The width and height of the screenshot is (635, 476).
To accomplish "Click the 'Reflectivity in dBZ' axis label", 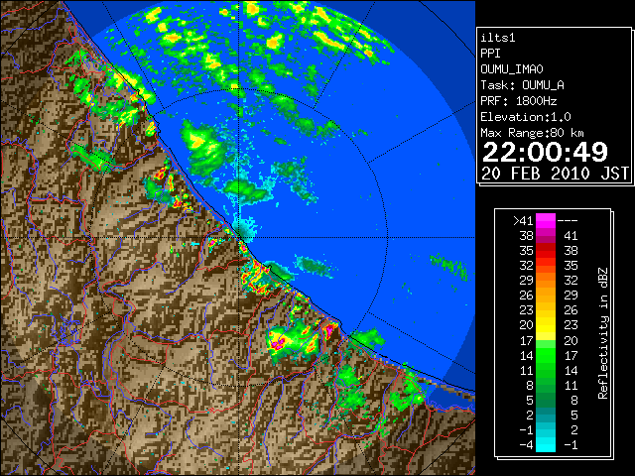I will pos(603,333).
